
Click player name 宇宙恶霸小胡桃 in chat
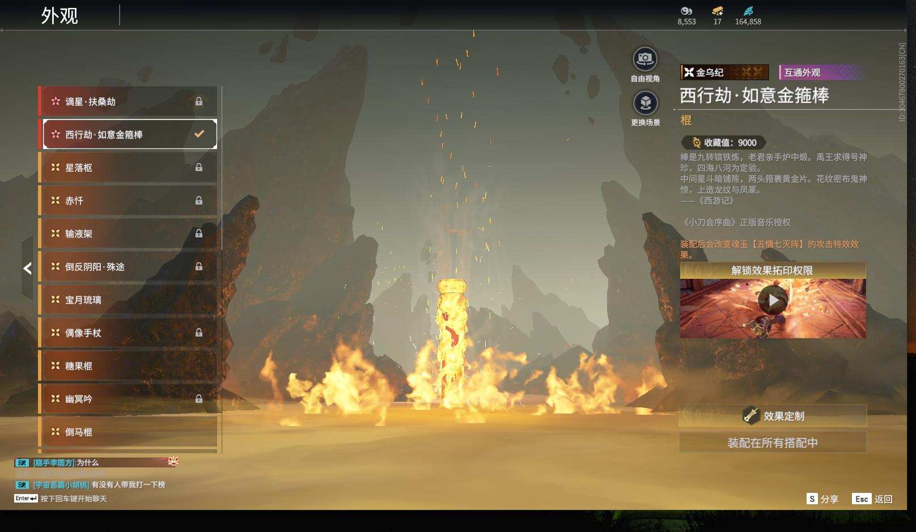coord(61,485)
